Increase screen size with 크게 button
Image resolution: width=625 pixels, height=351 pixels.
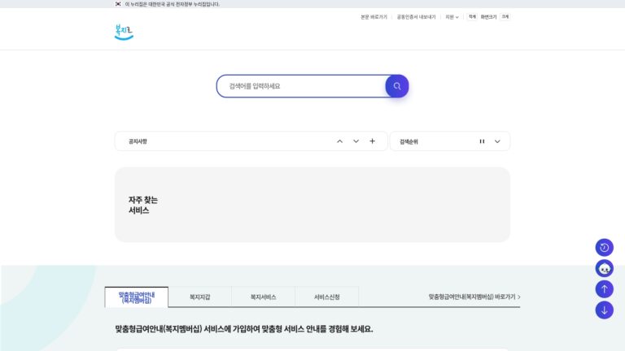pos(505,17)
